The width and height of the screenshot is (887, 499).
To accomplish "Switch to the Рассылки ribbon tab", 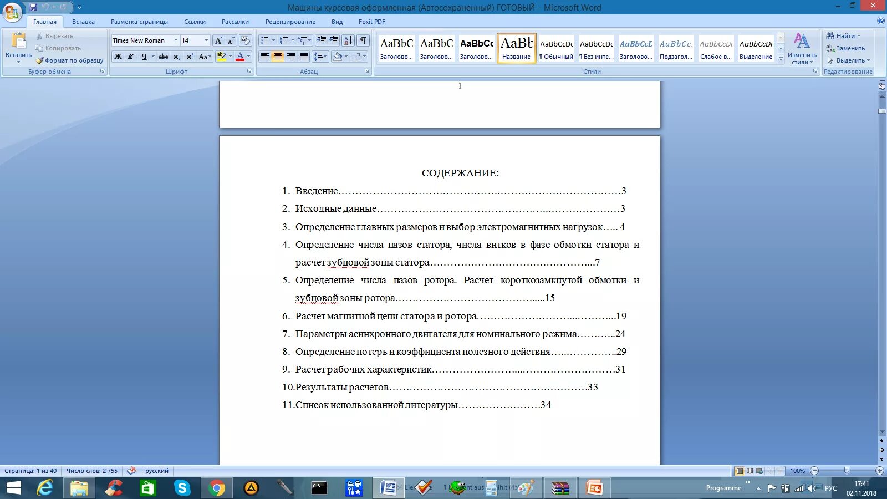I will pyautogui.click(x=235, y=22).
